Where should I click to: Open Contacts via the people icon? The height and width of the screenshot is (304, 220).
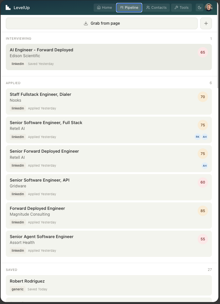(x=147, y=7)
